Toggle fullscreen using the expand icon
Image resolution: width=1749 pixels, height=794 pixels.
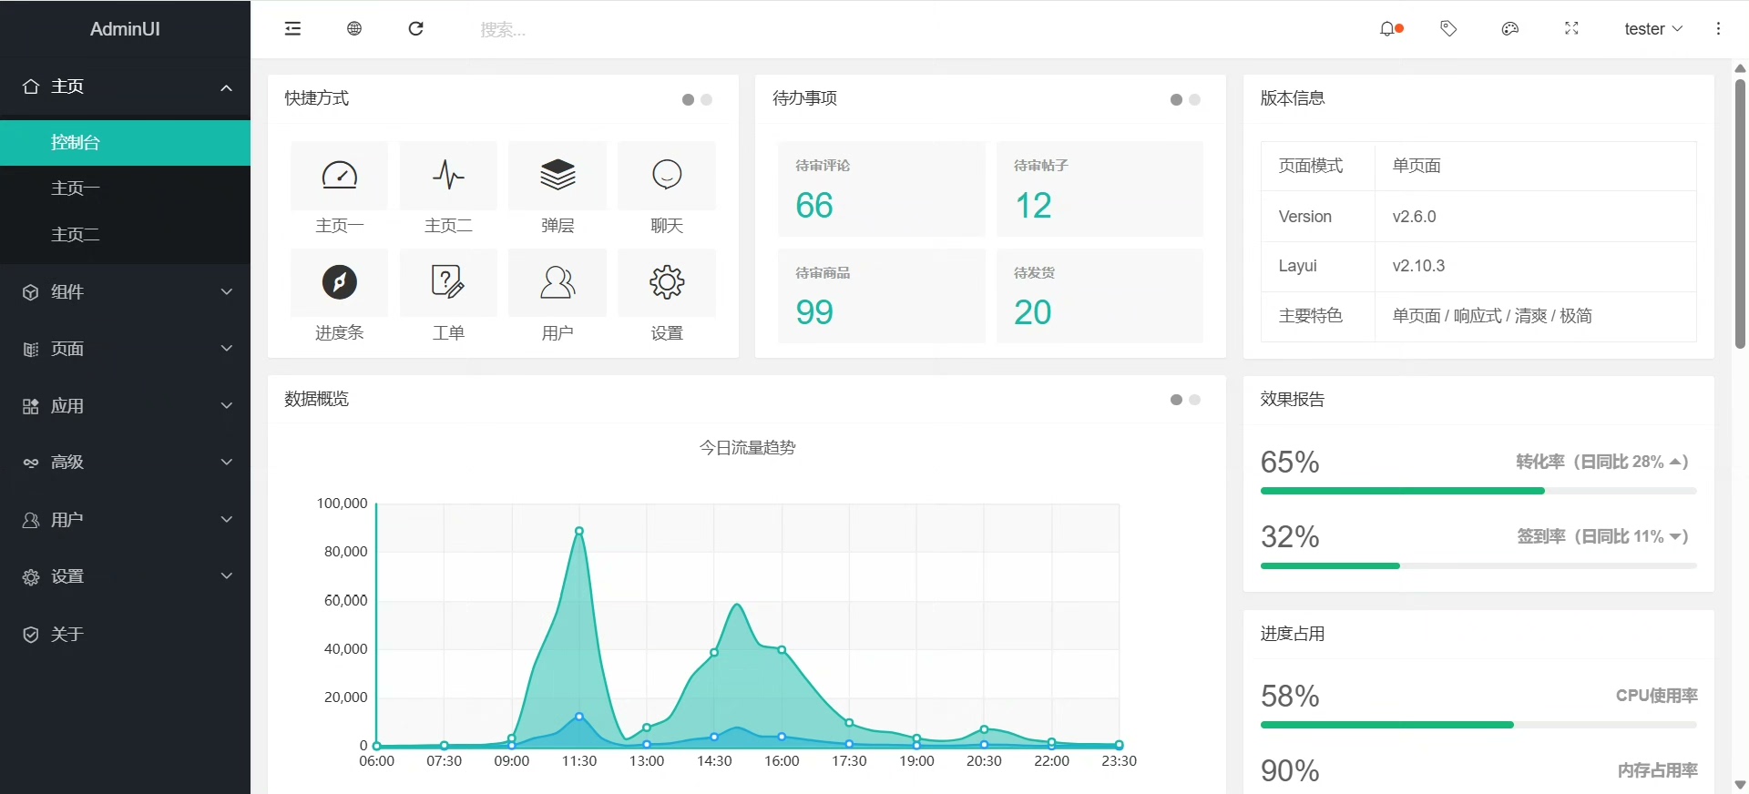(x=1571, y=29)
